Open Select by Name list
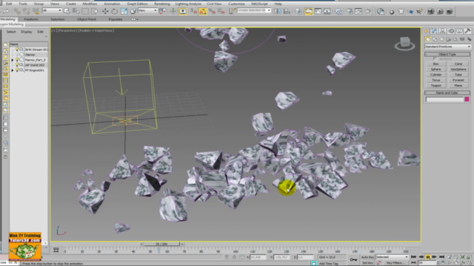The image size is (474, 266). [x=76, y=11]
